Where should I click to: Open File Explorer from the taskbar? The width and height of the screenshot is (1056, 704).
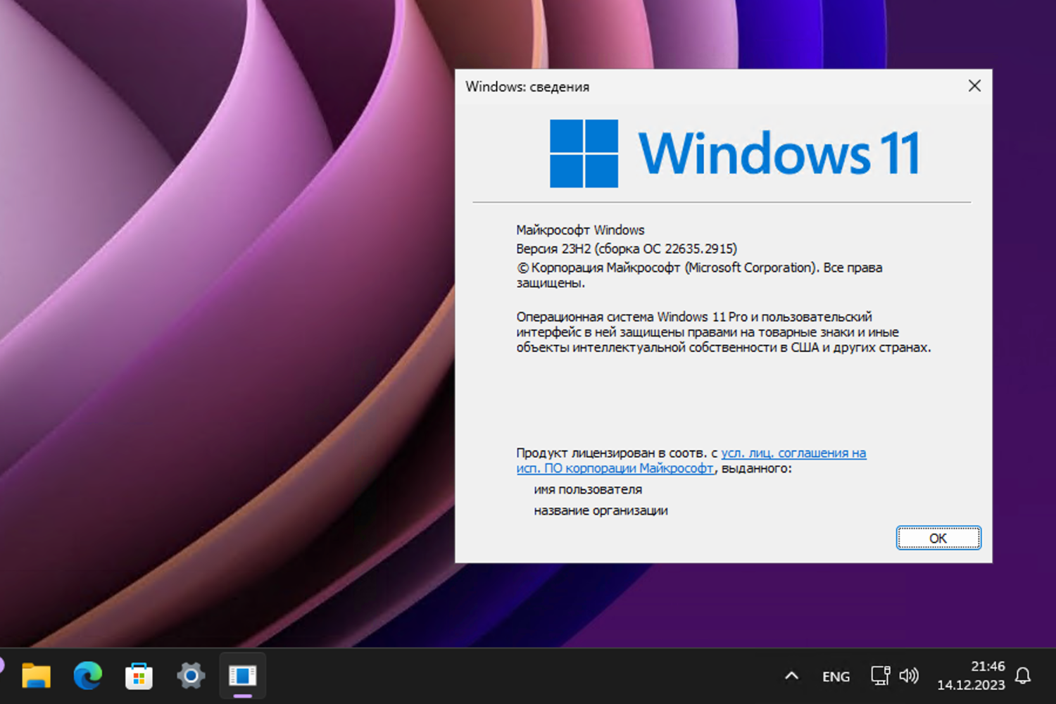[x=37, y=675]
